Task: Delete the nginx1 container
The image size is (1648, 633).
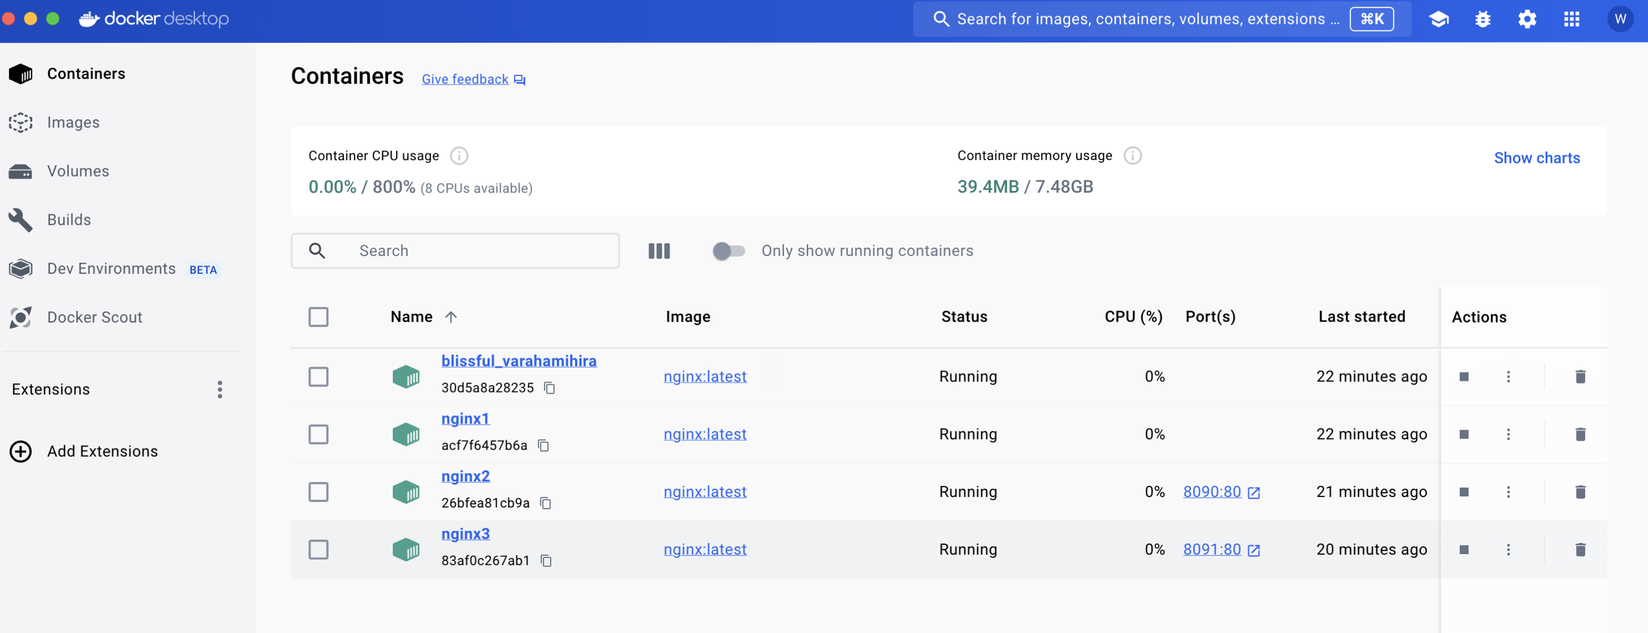Action: point(1580,434)
